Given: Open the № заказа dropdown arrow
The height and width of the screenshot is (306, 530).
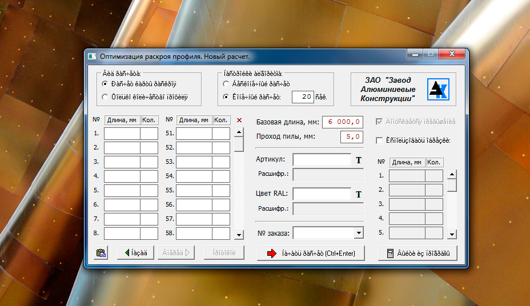Looking at the screenshot, I should coord(359,233).
